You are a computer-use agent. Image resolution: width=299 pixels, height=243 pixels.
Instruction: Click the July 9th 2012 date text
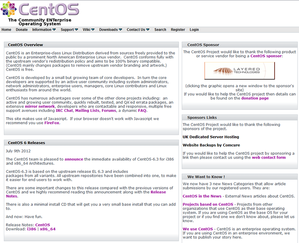pos(18,151)
